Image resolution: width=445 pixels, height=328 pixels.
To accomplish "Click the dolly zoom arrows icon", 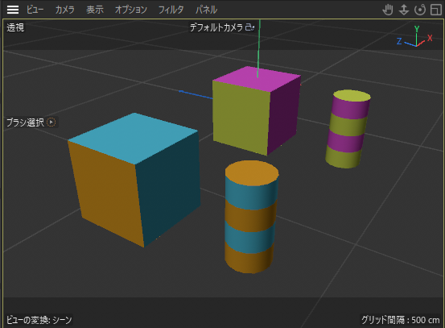I will pyautogui.click(x=404, y=10).
